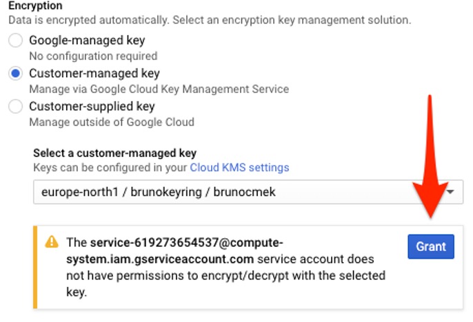Viewport: 473px width, 322px height.
Task: Select the Google-managed key radio button
Action: [15, 41]
